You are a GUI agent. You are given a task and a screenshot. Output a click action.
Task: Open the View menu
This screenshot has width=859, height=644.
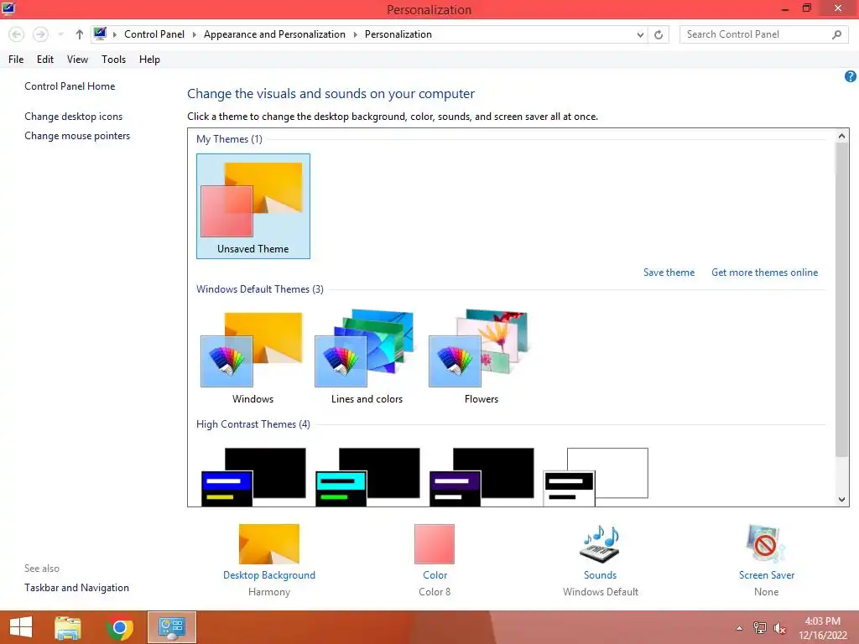(77, 60)
